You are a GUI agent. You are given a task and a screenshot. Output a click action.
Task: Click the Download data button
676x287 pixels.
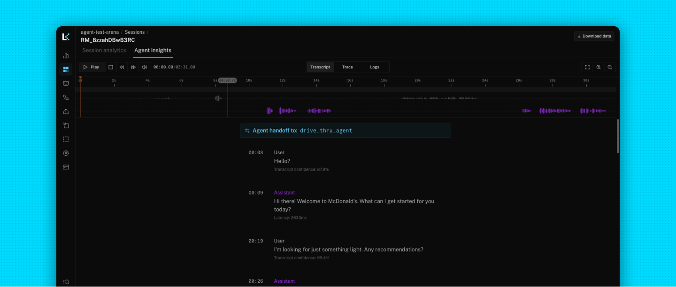[594, 36]
